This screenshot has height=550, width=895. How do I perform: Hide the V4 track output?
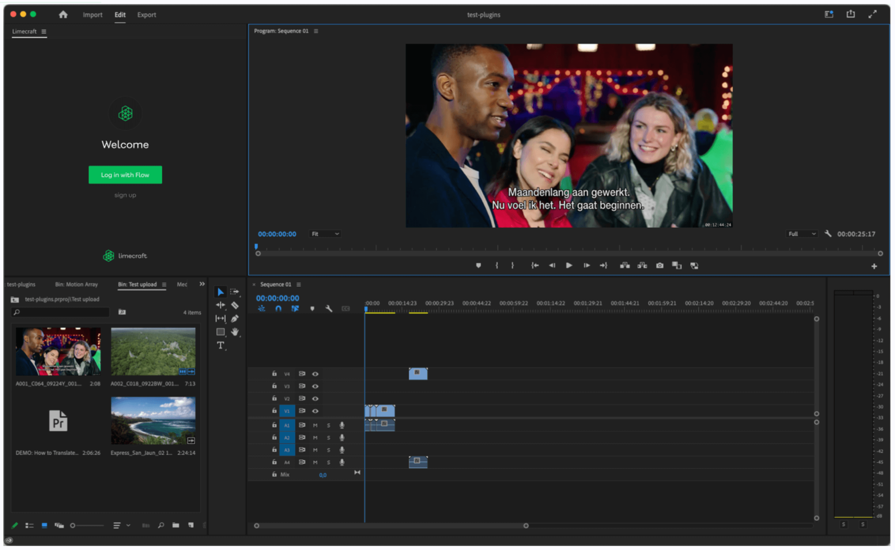pyautogui.click(x=315, y=374)
